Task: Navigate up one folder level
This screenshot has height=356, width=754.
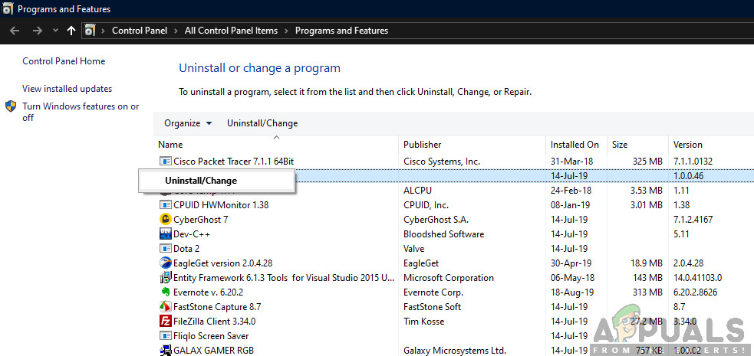Action: pyautogui.click(x=71, y=31)
